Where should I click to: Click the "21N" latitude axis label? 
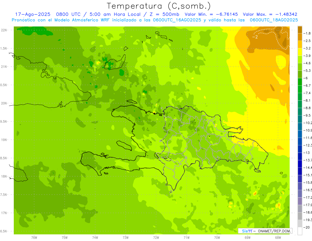[4, 67]
